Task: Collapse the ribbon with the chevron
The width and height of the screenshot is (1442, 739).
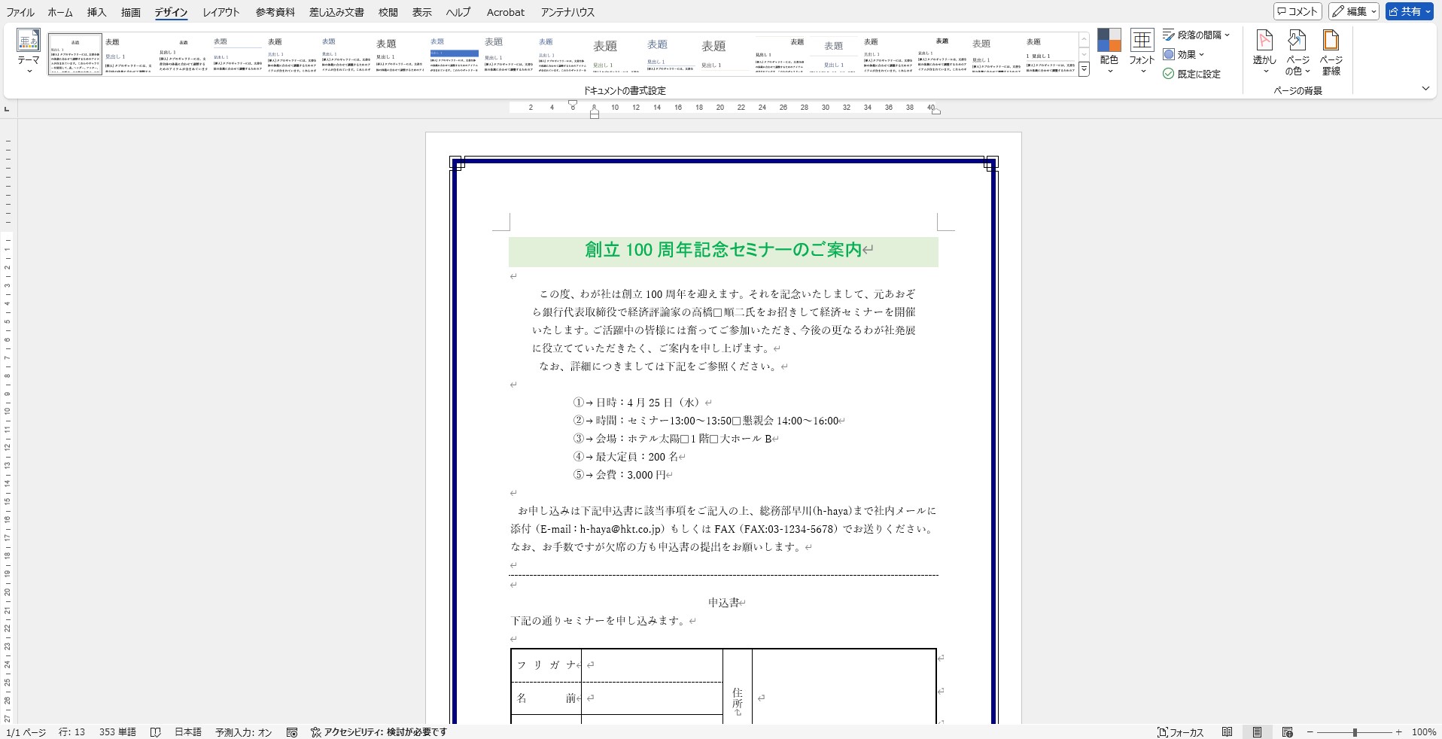Action: (x=1425, y=89)
